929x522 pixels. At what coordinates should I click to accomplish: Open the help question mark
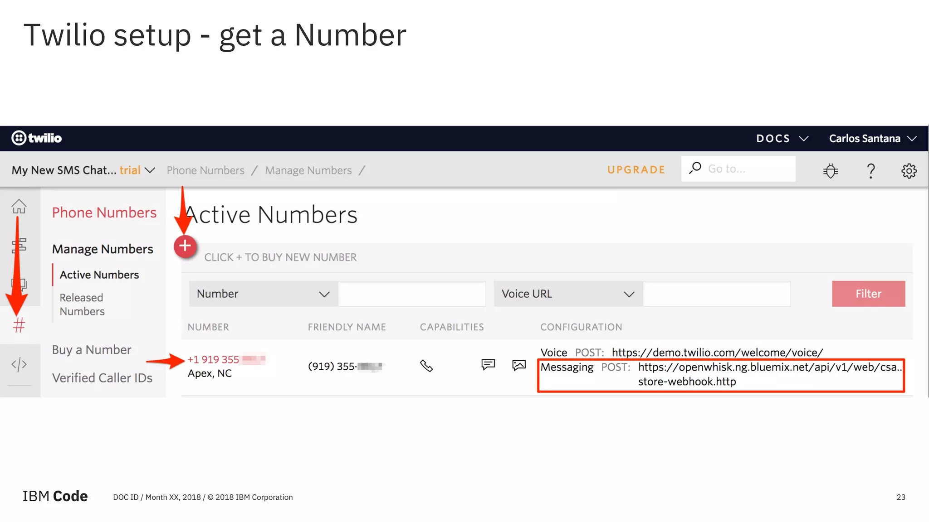tap(870, 170)
